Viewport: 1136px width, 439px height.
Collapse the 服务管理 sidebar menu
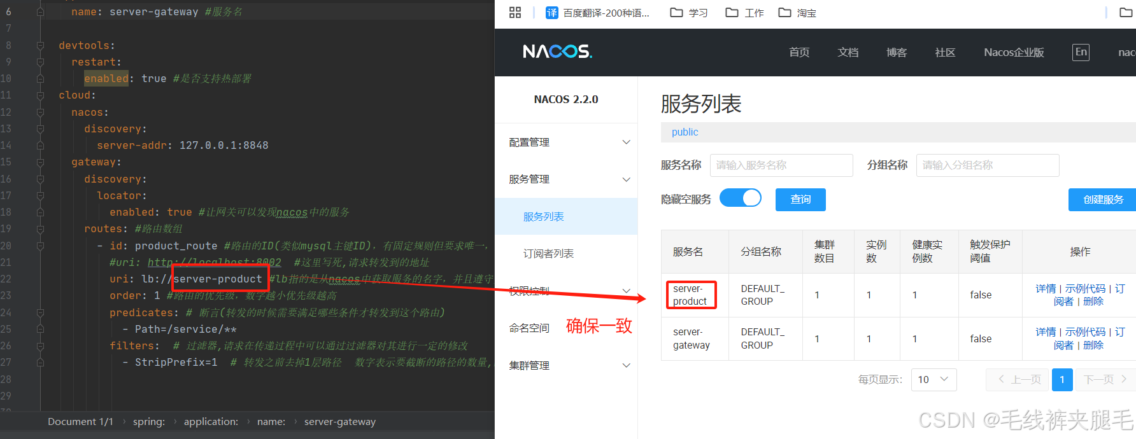pyautogui.click(x=566, y=179)
